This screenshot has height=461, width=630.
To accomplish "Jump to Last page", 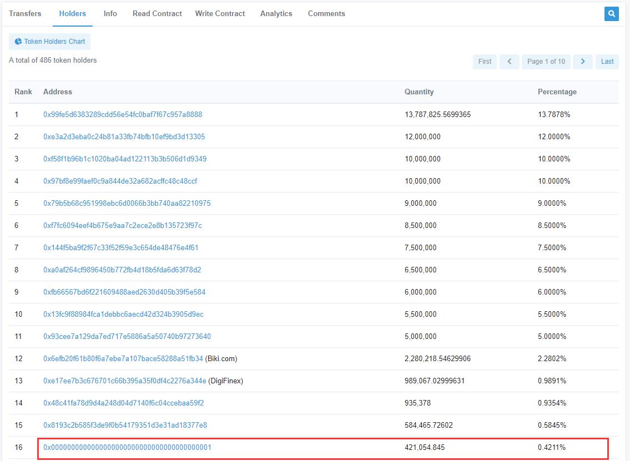I will (607, 62).
